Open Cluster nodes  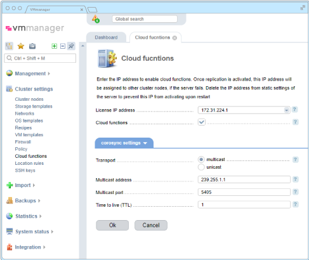click(29, 99)
